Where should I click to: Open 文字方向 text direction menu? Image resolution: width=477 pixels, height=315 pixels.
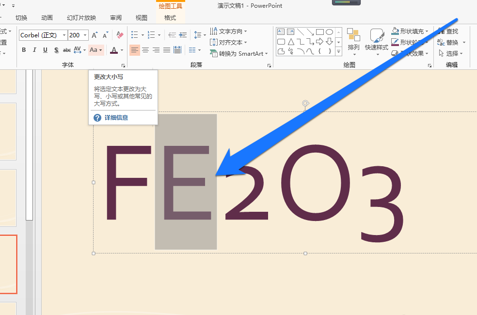228,31
